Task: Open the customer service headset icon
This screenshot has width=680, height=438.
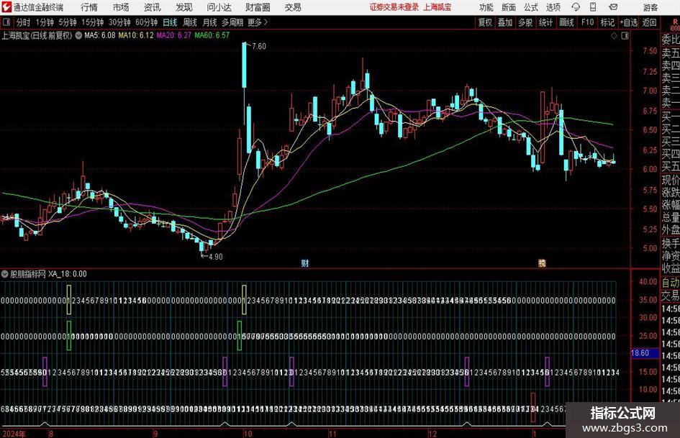Action: pos(576,7)
